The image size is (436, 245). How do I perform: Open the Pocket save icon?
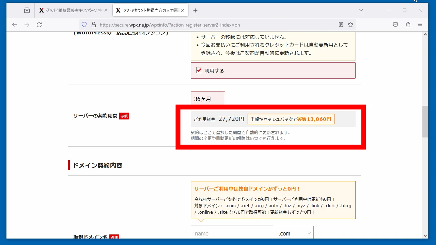395,24
